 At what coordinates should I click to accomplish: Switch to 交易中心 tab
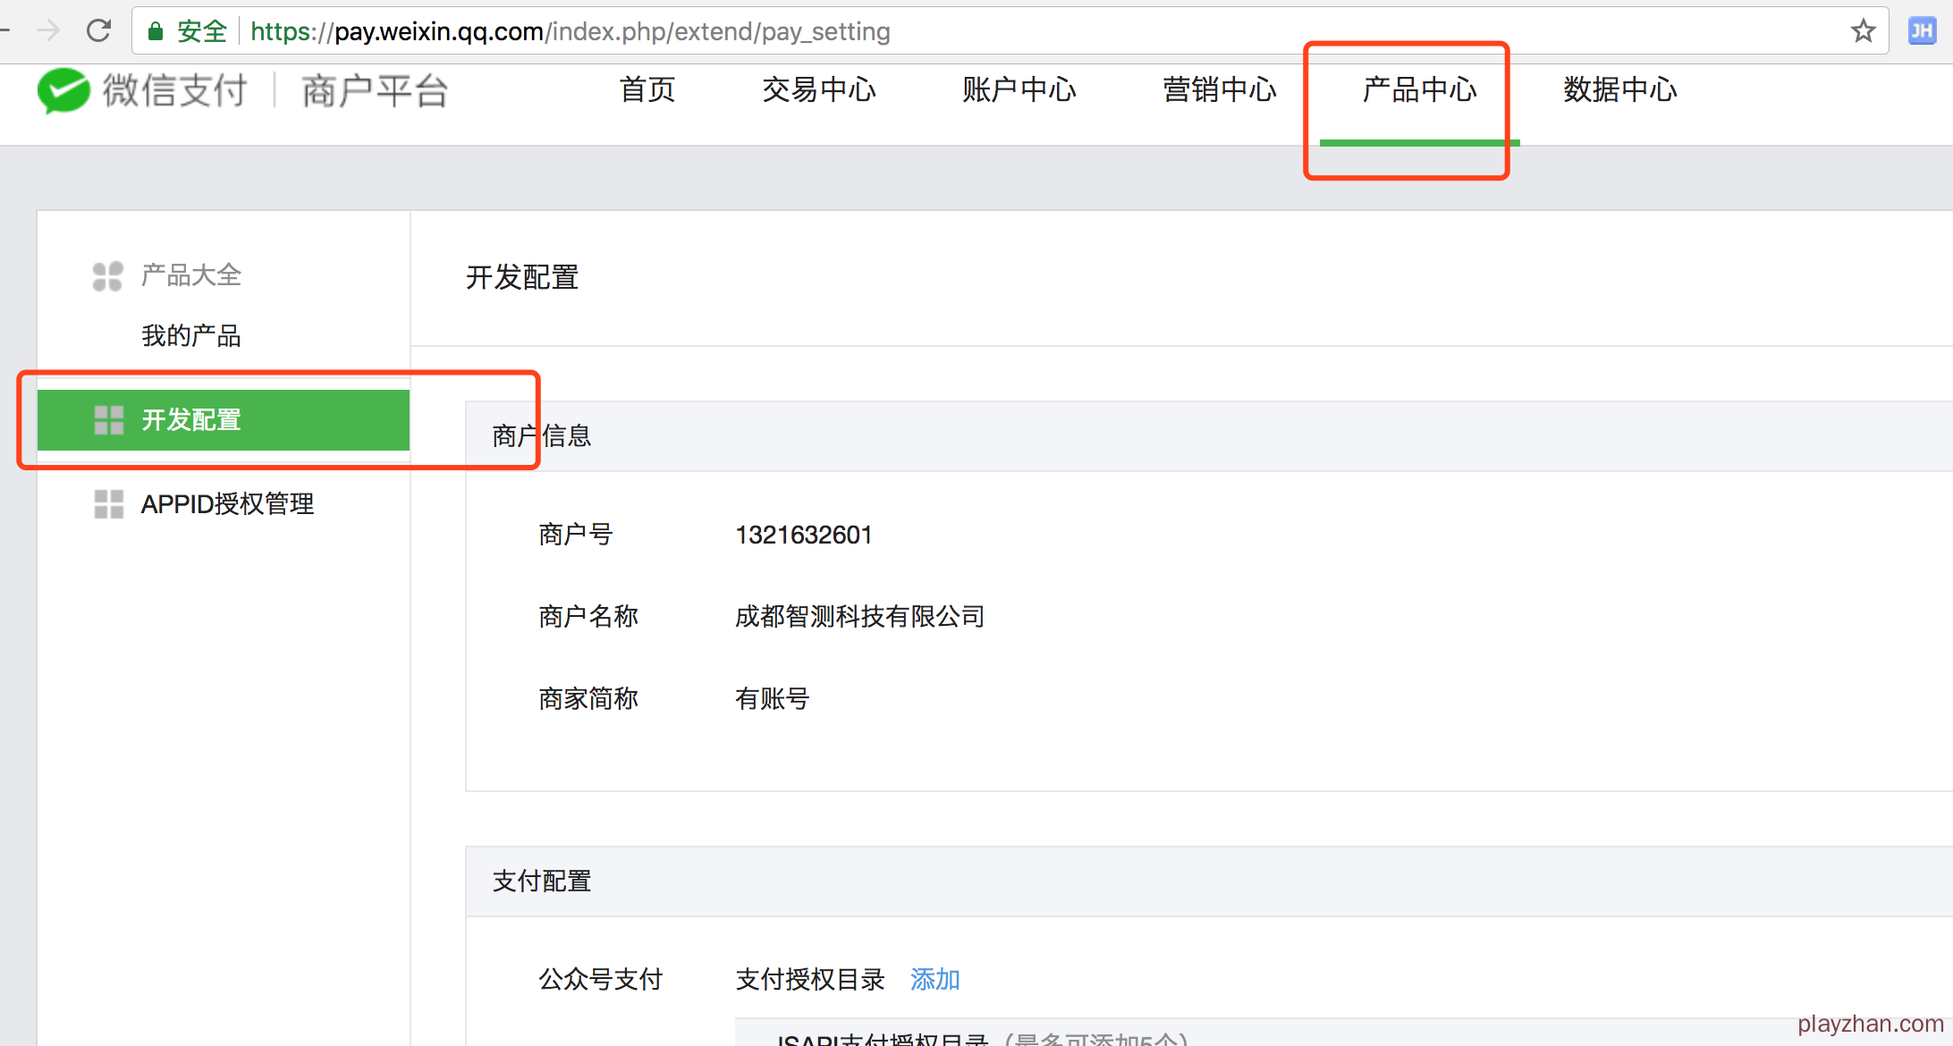pyautogui.click(x=818, y=90)
